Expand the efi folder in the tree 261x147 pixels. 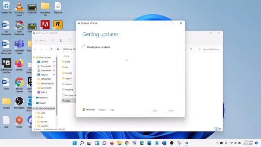click(35, 117)
